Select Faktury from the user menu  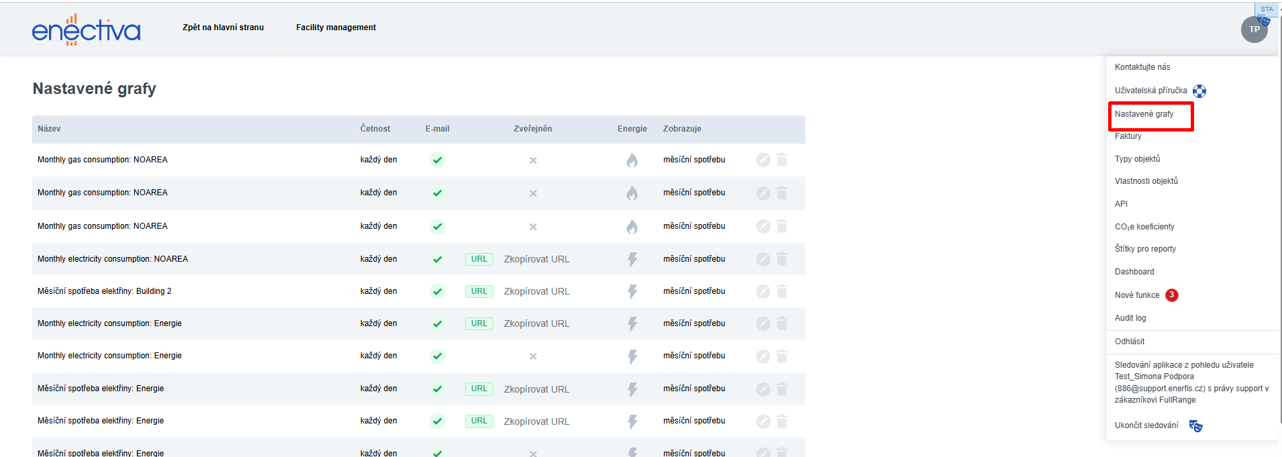1128,136
